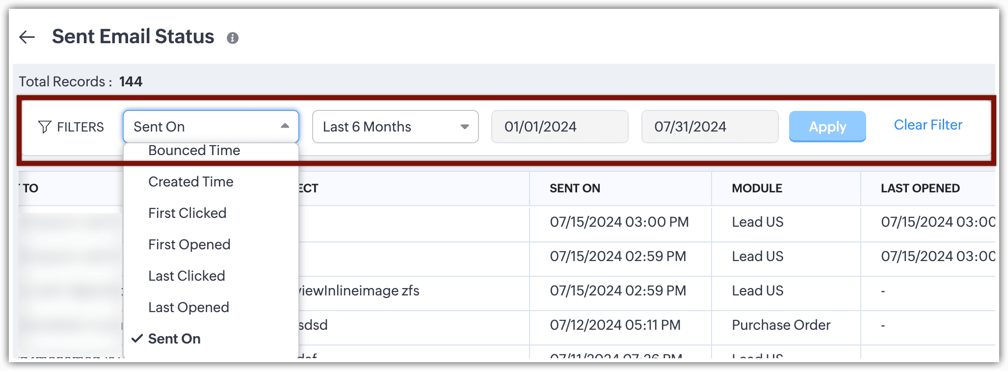This screenshot has height=371, width=1008.
Task: Click the MODULE column header
Action: click(x=757, y=188)
